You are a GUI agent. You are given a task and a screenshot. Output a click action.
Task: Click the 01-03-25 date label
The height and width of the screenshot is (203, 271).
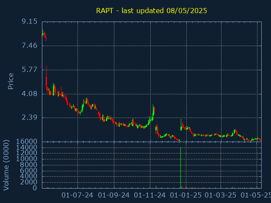(x=221, y=195)
